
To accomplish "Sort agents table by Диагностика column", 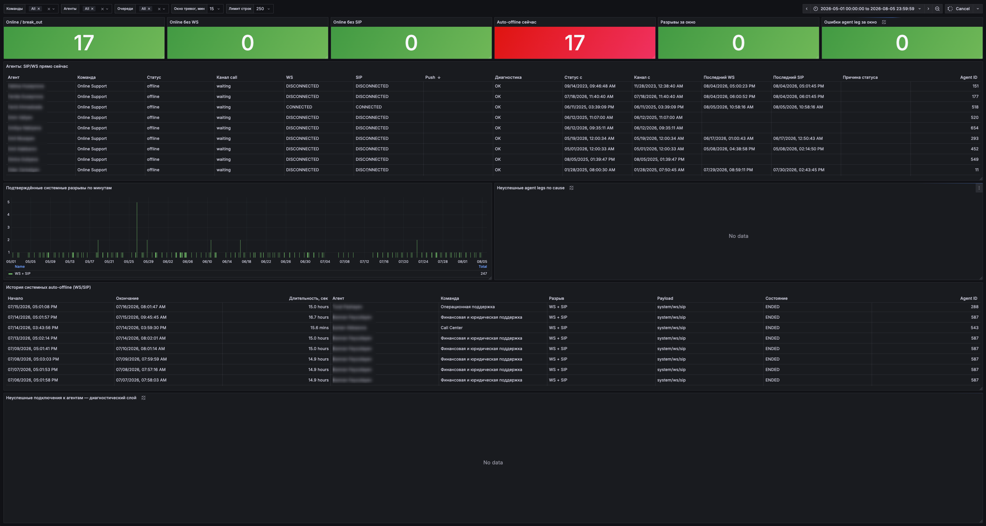I will 508,77.
